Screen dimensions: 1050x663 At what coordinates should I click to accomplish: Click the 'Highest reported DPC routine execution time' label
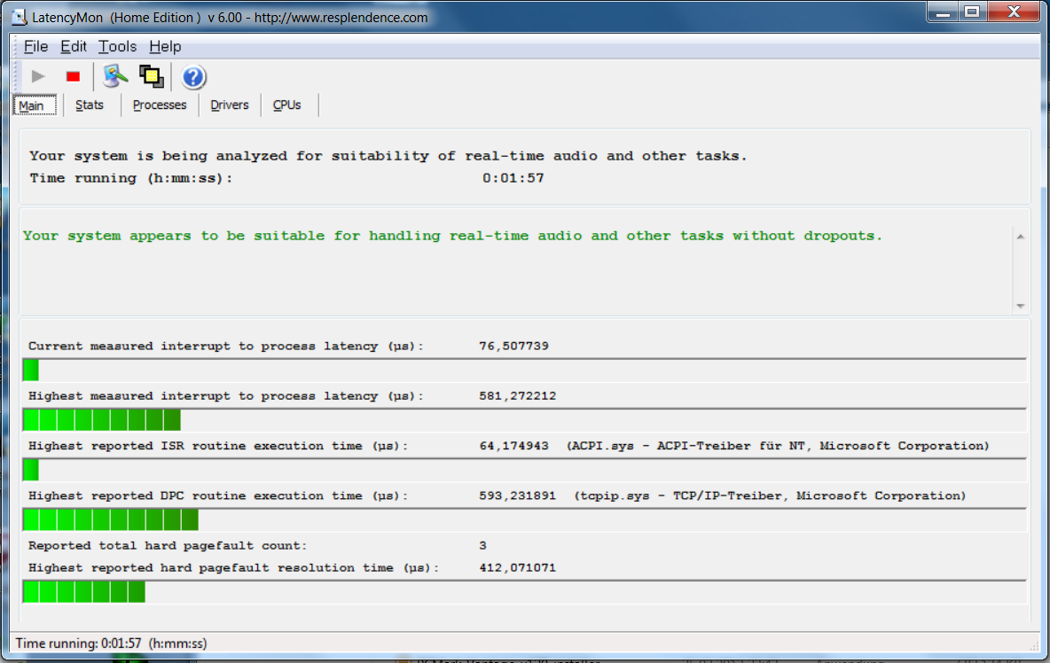click(x=217, y=495)
